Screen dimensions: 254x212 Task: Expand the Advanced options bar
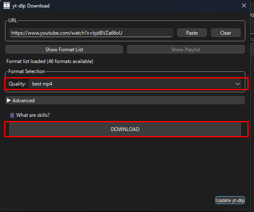coord(125,101)
